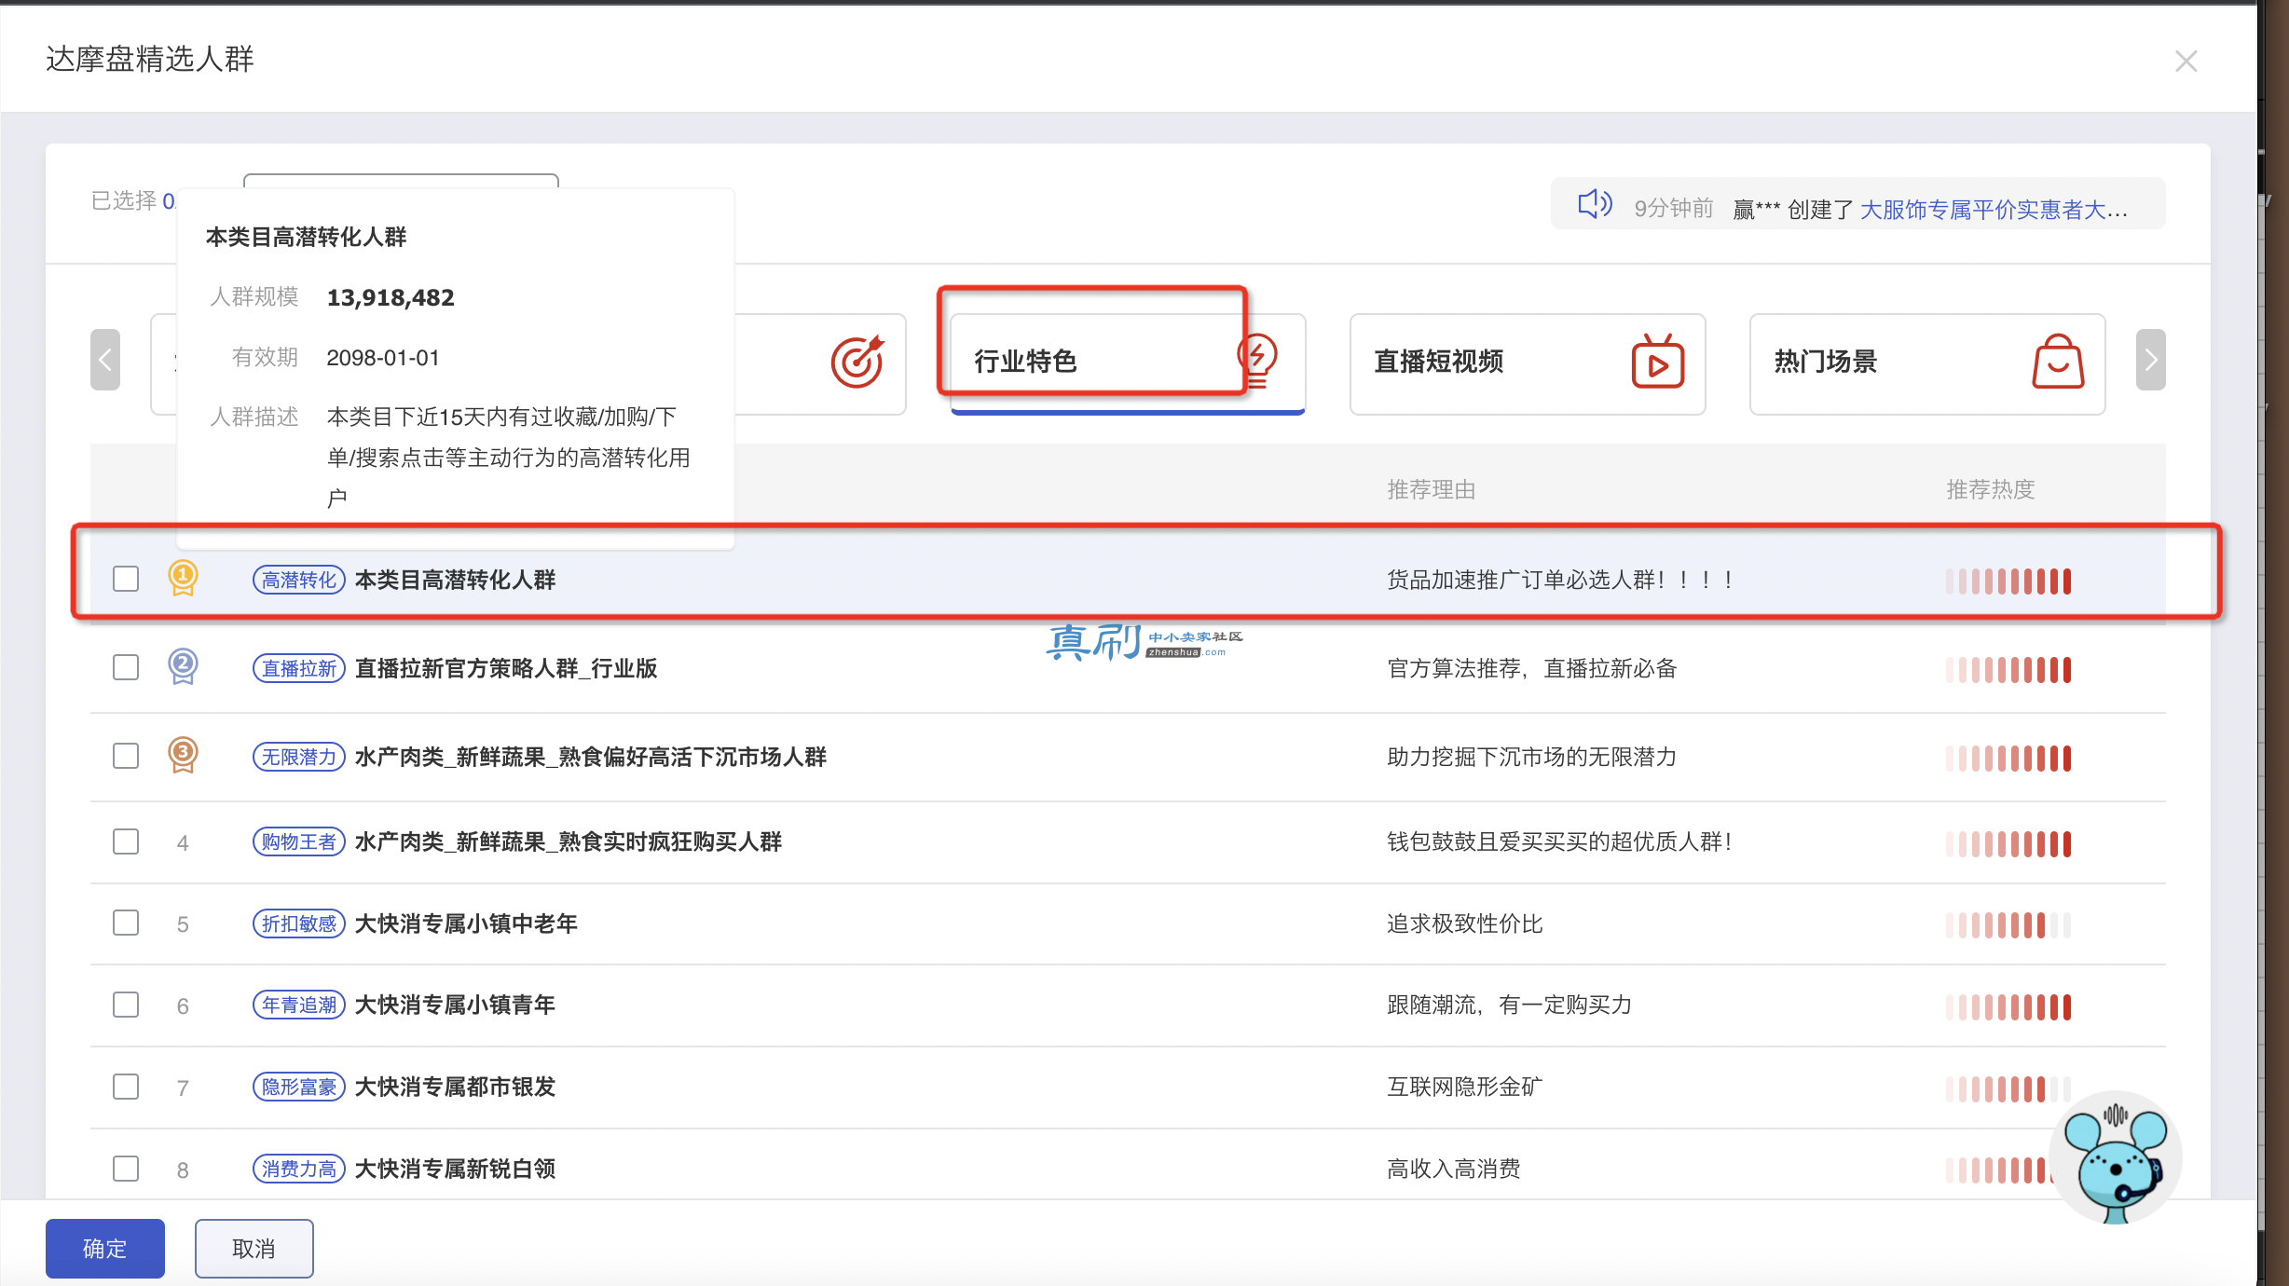This screenshot has width=2289, height=1286.
Task: Click the lightbulb icon on 行业特色 tab
Action: (1258, 360)
